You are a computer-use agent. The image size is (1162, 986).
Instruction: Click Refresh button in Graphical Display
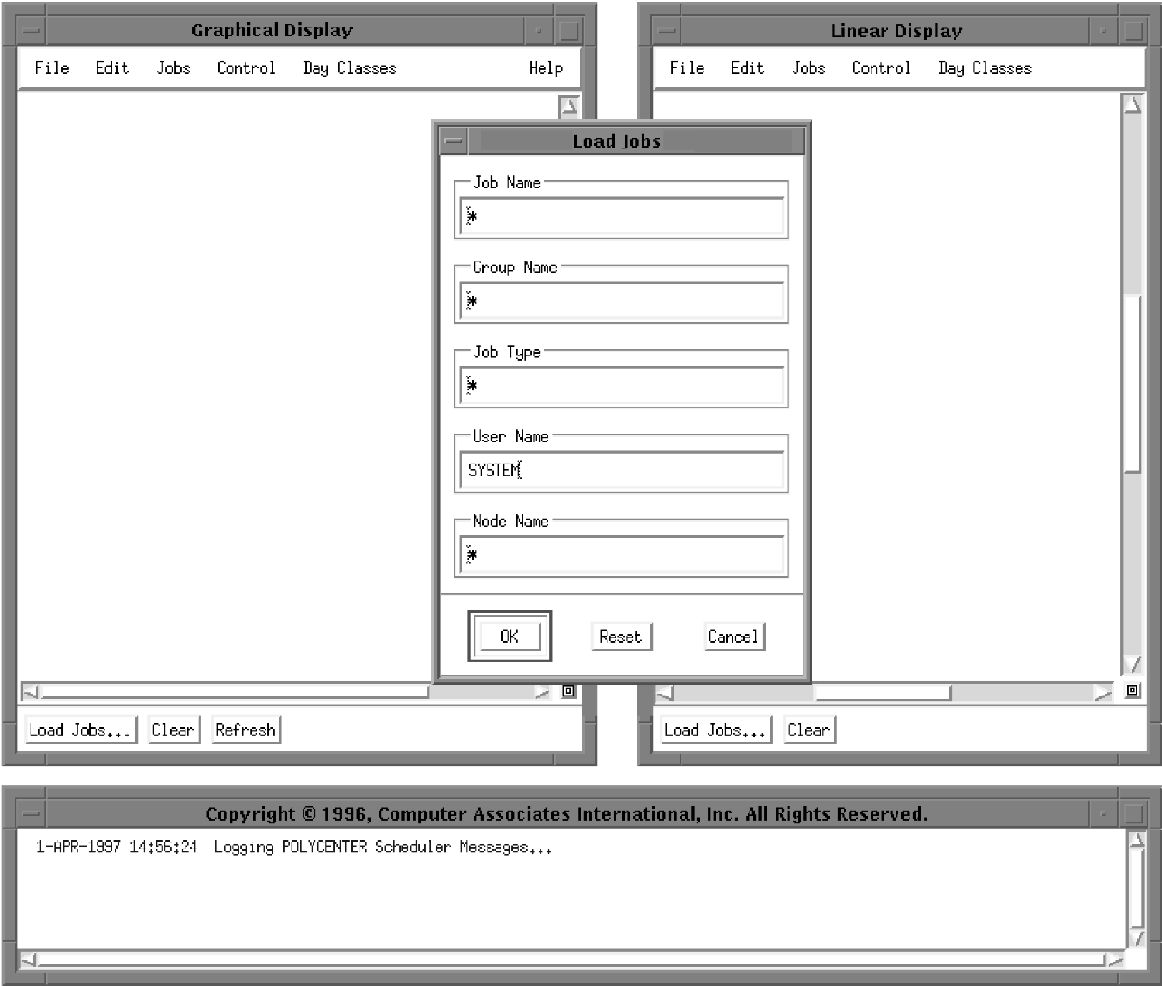(246, 730)
